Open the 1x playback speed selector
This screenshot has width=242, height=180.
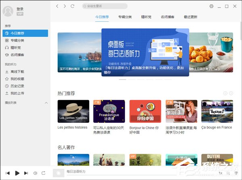(220, 173)
